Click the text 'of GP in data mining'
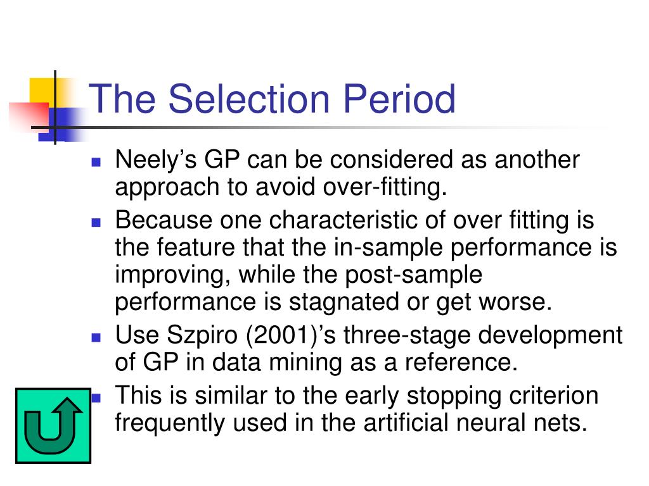 coord(229,363)
